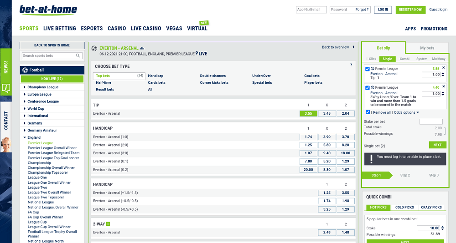Adjust the Quick Combi stake stepper
Image resolution: width=456 pixels, height=243 pixels.
tap(443, 228)
